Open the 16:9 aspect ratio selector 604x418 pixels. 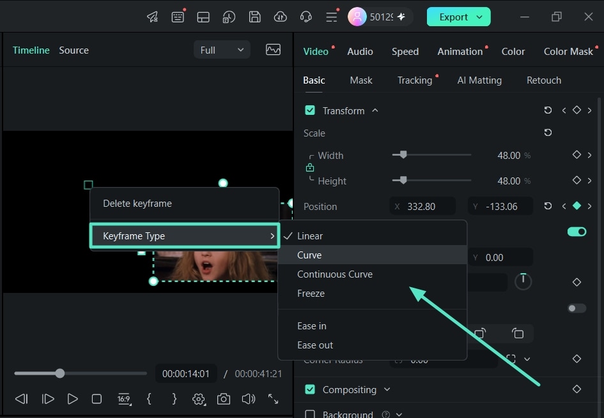pos(124,399)
